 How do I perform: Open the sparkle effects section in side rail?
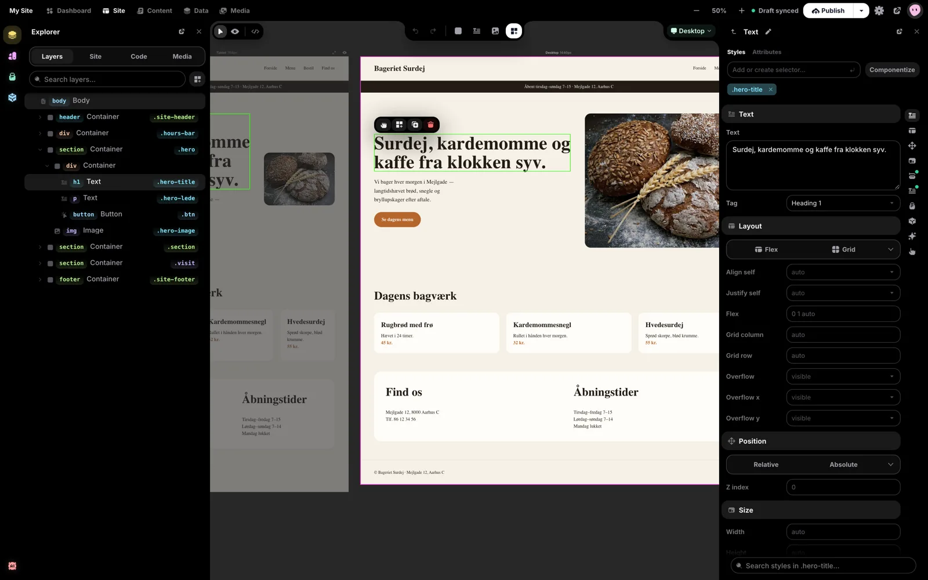[912, 236]
